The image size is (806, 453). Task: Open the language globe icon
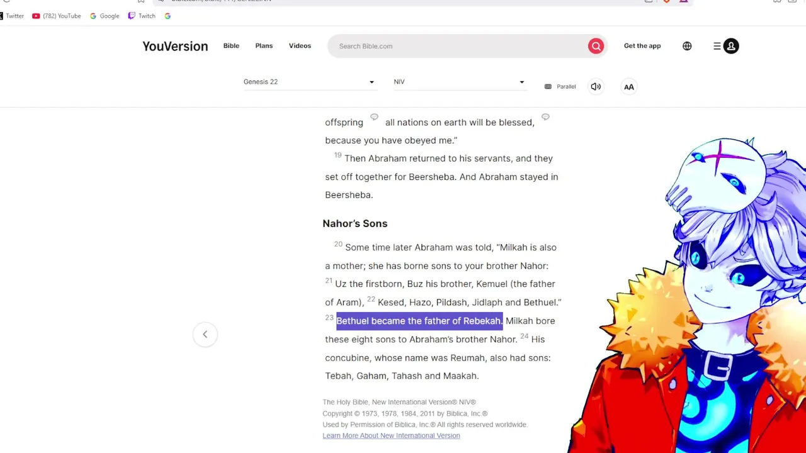[687, 46]
